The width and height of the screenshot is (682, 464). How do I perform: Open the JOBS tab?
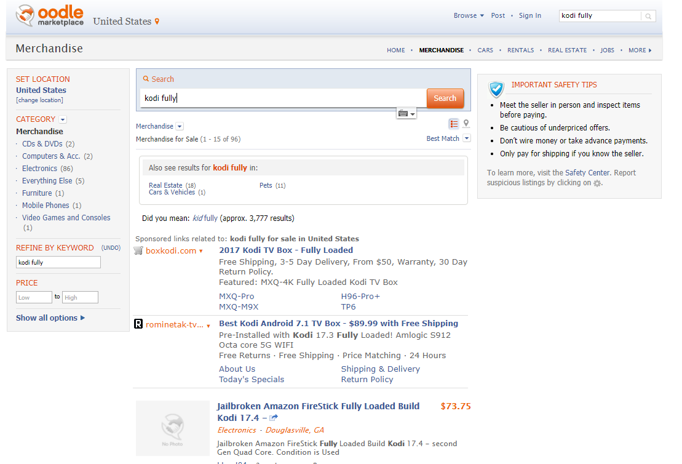click(x=607, y=50)
